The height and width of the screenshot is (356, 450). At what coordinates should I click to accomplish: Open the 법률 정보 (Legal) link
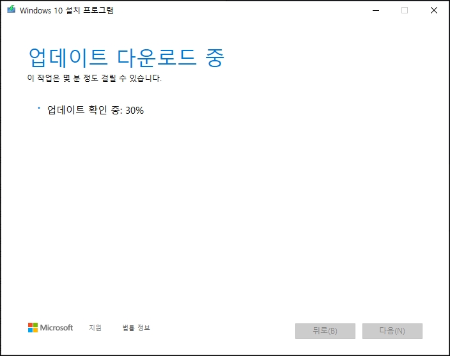click(x=136, y=328)
